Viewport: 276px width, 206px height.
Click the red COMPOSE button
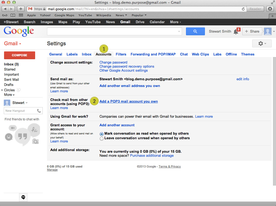point(19,55)
